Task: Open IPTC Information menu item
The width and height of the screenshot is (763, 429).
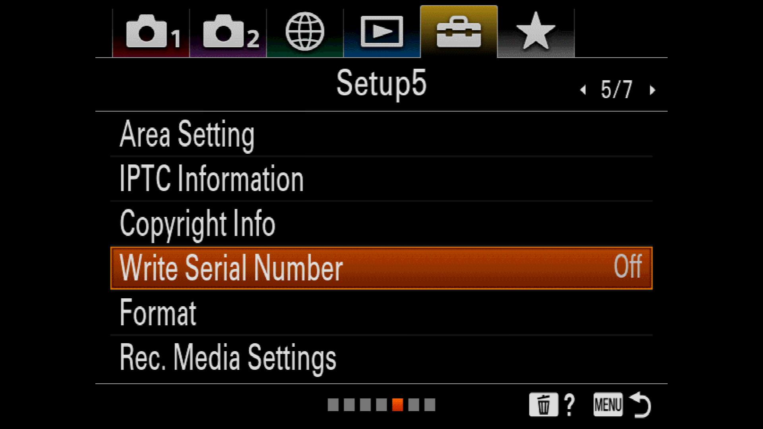Action: [x=381, y=179]
